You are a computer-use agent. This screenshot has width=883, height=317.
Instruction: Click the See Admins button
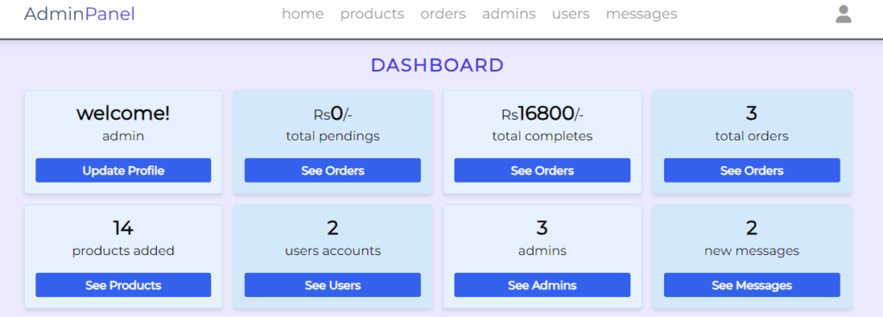click(542, 285)
